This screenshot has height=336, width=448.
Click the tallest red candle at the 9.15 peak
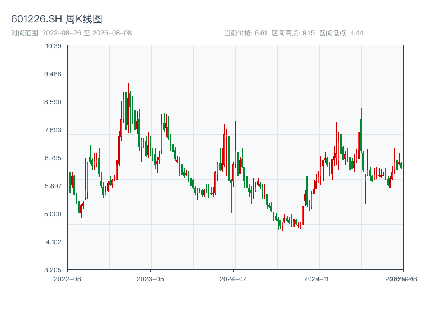[x=128, y=108]
